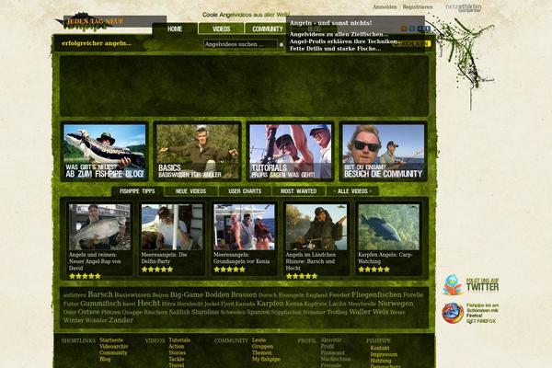Open footer Tutorials link under Videos
The height and width of the screenshot is (368, 552).
(x=179, y=340)
